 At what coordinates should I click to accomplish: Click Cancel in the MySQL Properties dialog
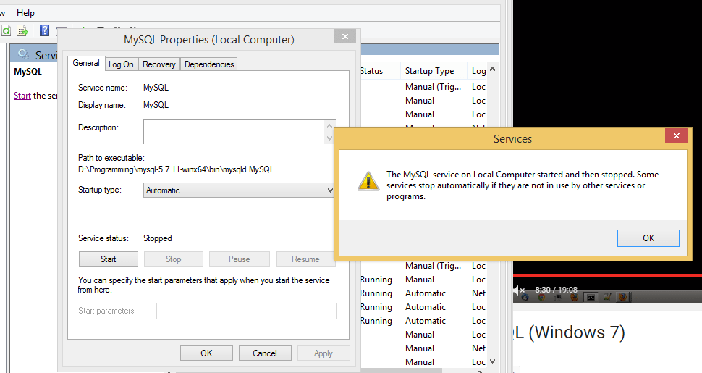point(265,353)
